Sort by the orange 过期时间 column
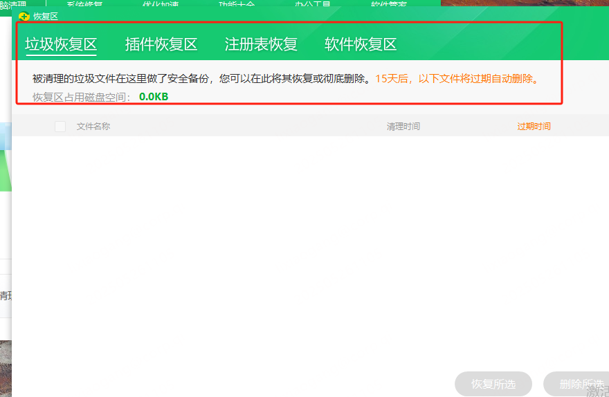 [x=534, y=127]
